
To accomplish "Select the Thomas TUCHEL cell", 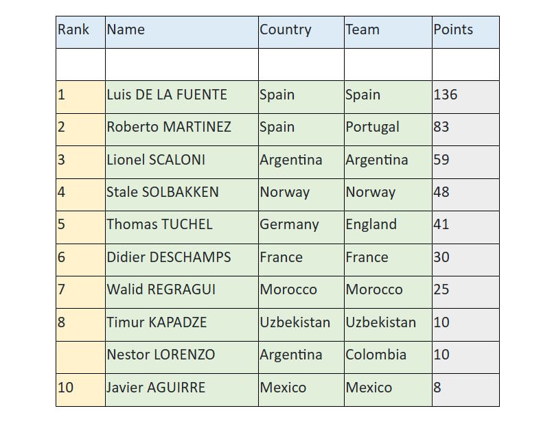I will (x=181, y=224).
